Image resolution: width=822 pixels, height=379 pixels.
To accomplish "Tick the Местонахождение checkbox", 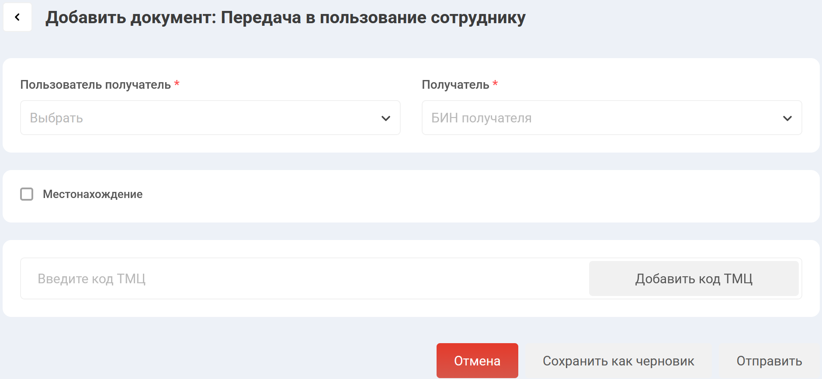I will pos(27,194).
